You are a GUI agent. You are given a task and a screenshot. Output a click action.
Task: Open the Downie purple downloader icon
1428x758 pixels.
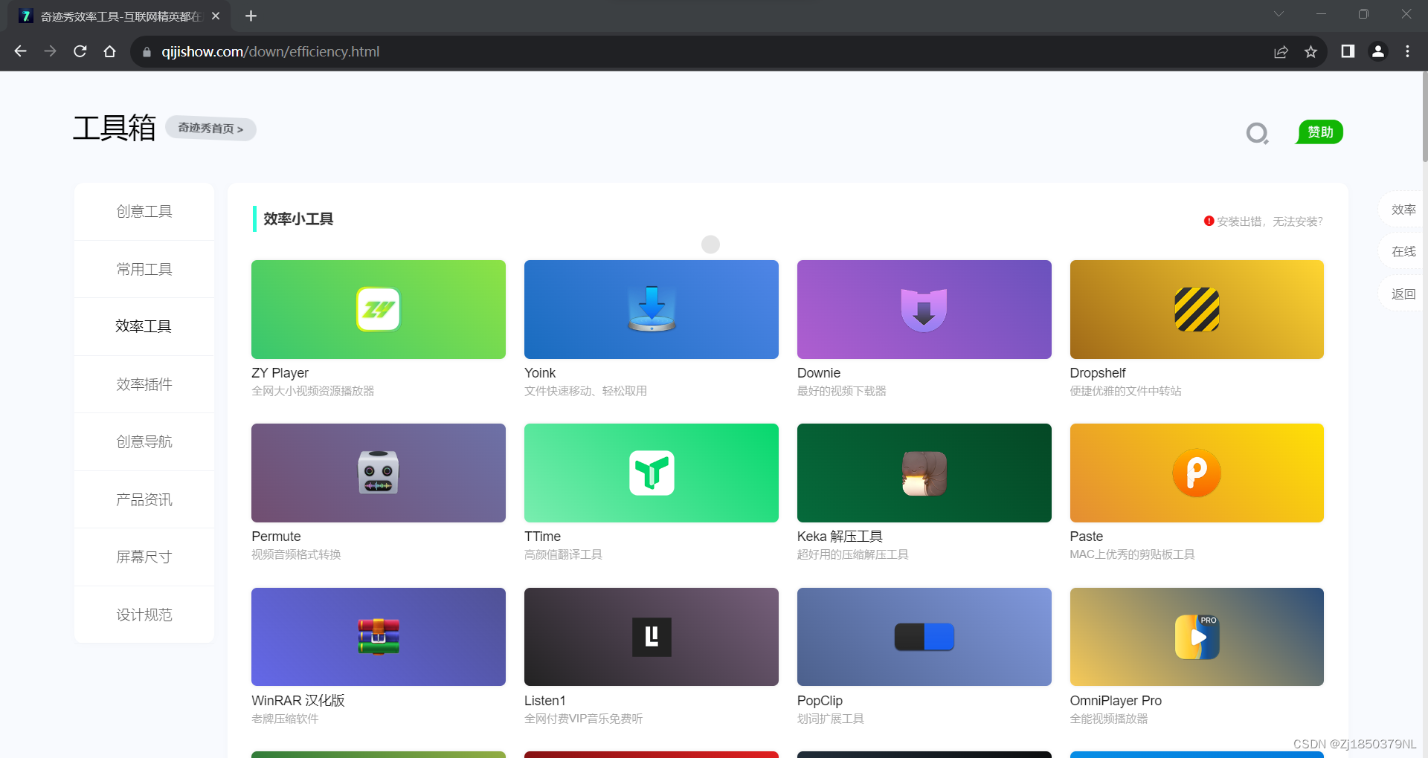point(924,310)
